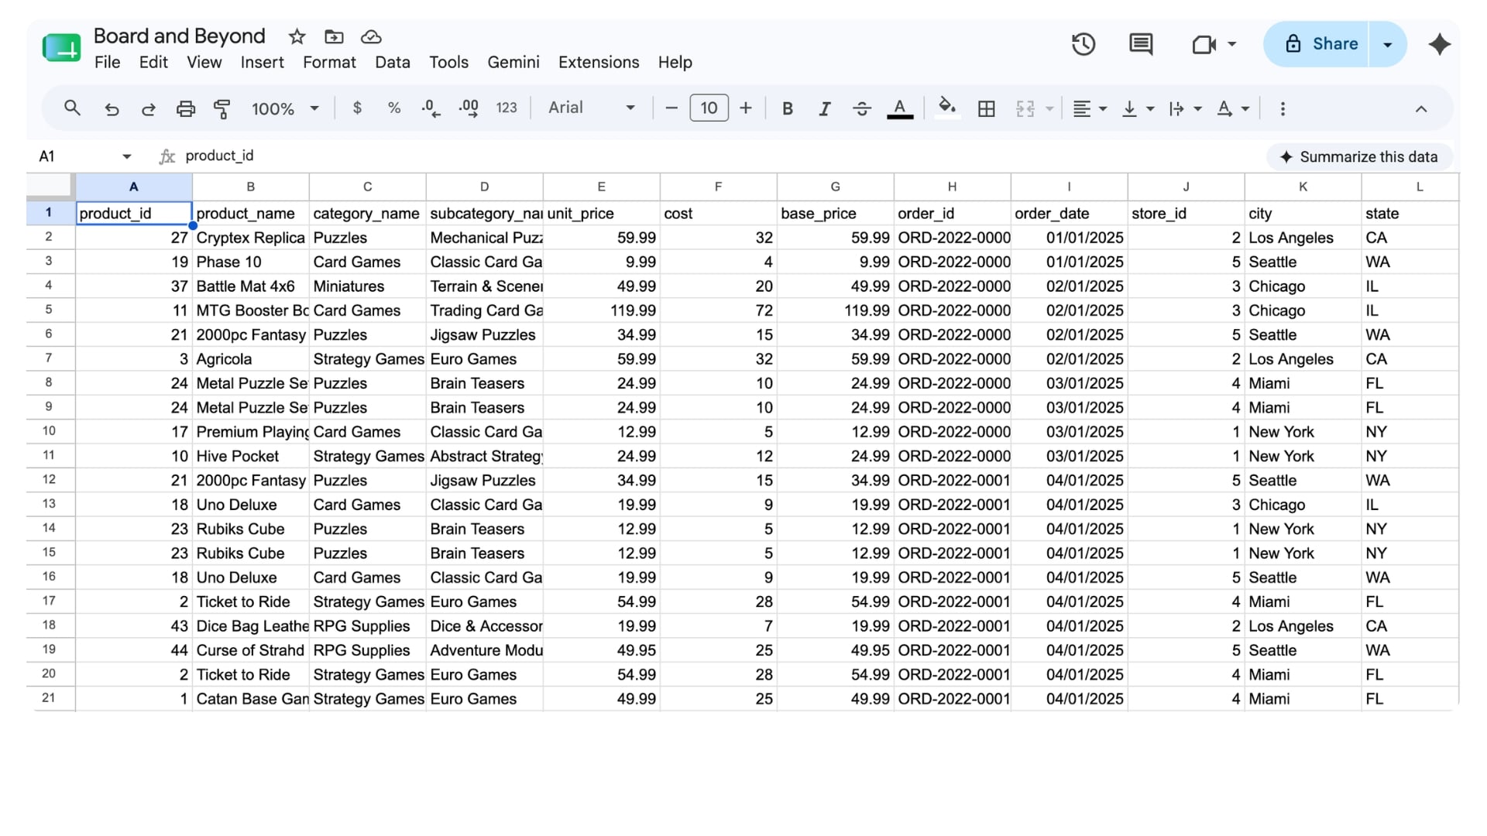Open the File menu
The height and width of the screenshot is (836, 1487).
coord(107,63)
